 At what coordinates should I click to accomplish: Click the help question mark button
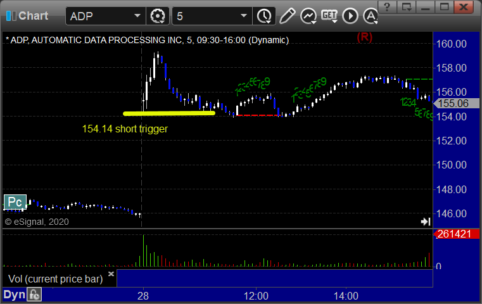(x=387, y=7)
